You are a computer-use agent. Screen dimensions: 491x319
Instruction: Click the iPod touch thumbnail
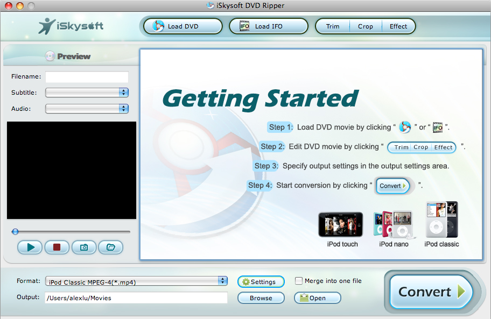341,224
